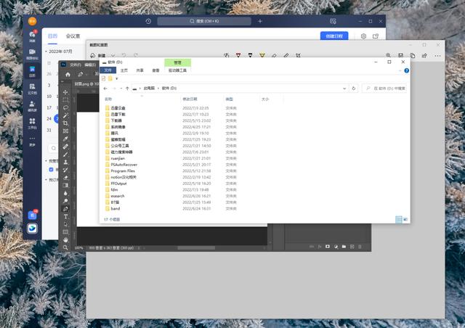The height and width of the screenshot is (328, 465).
Task: Select the Gradient tool in Photoshop
Action: coord(65,185)
